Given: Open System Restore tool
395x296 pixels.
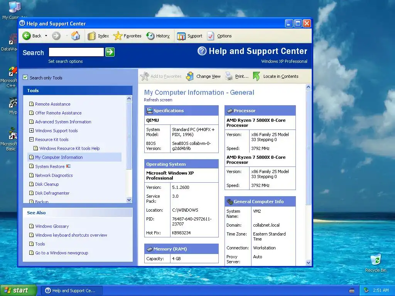Looking at the screenshot, I should [50, 166].
